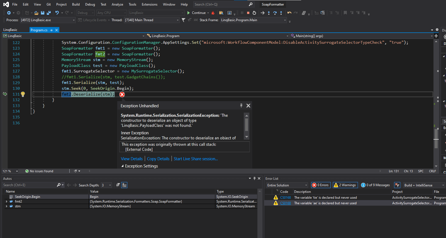446x238 pixels.
Task: Open the Process LinqBasic.exe dropdown
Action: 48,20
